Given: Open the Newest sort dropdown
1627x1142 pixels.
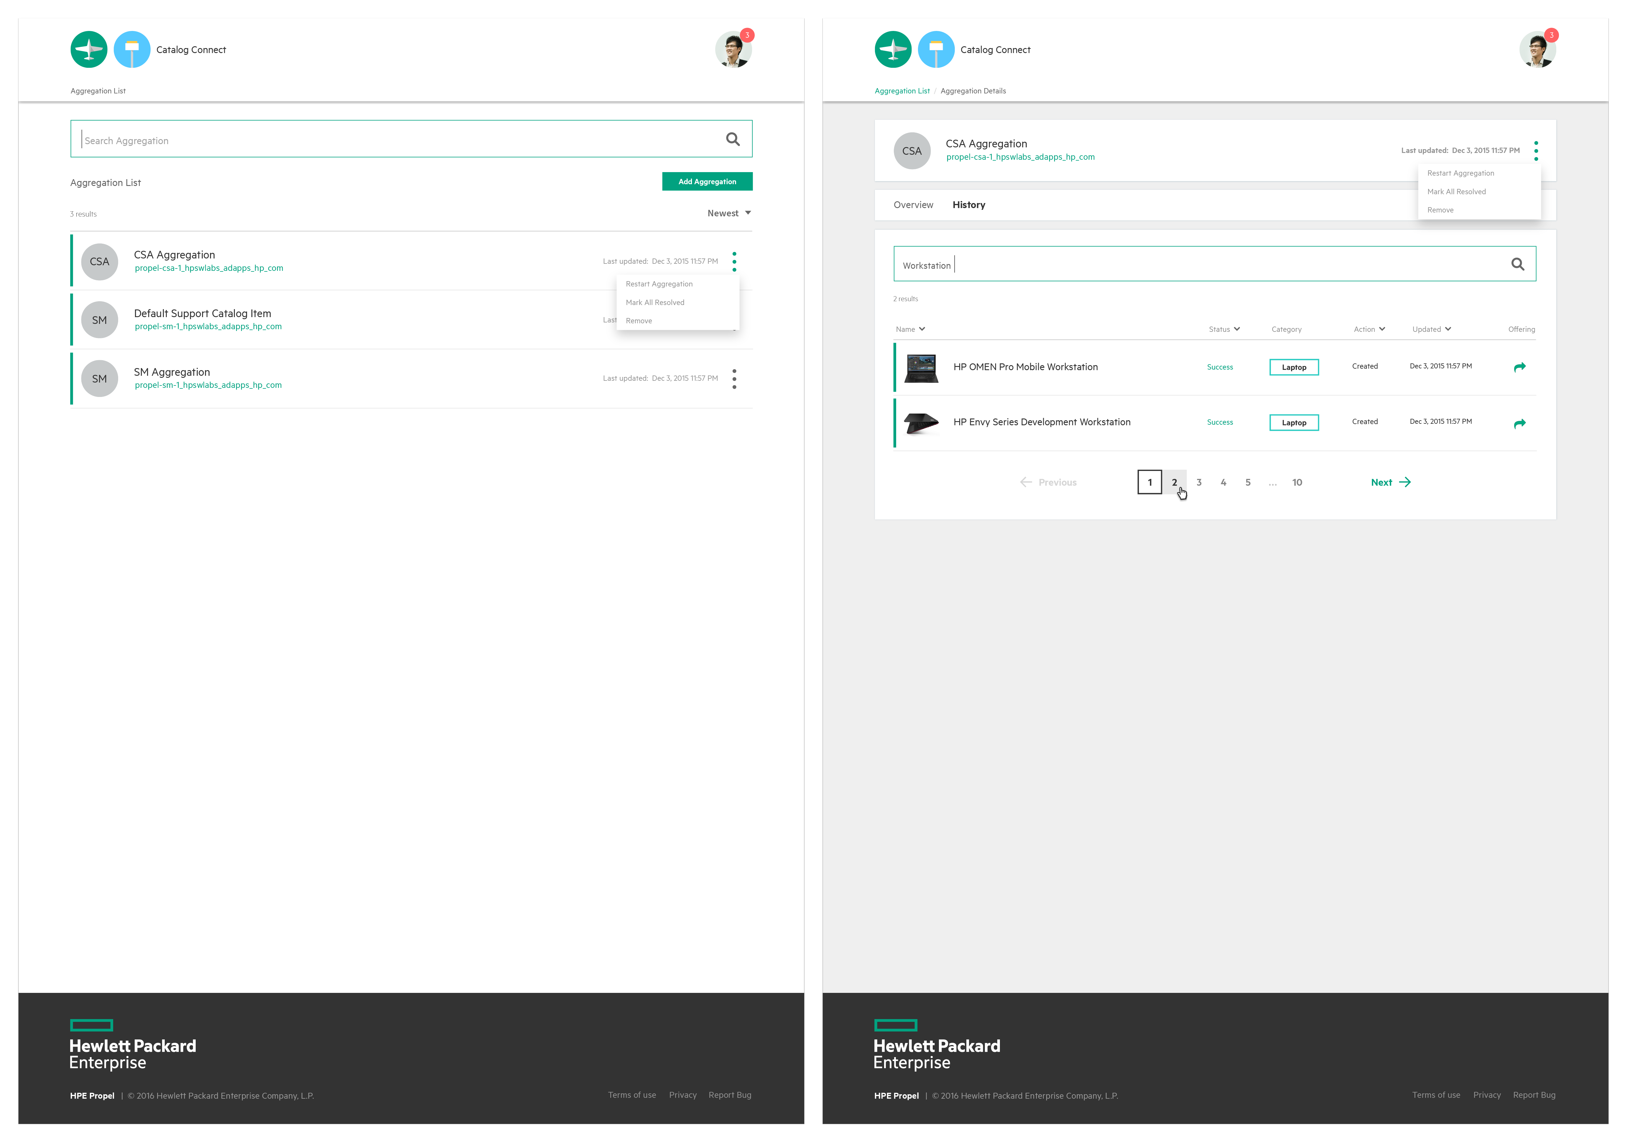Looking at the screenshot, I should pyautogui.click(x=729, y=213).
